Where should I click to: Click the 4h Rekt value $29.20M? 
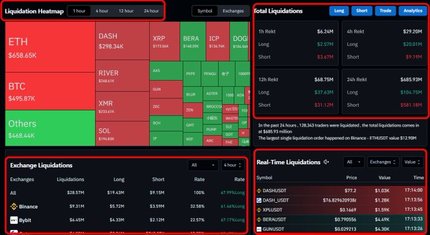[412, 32]
